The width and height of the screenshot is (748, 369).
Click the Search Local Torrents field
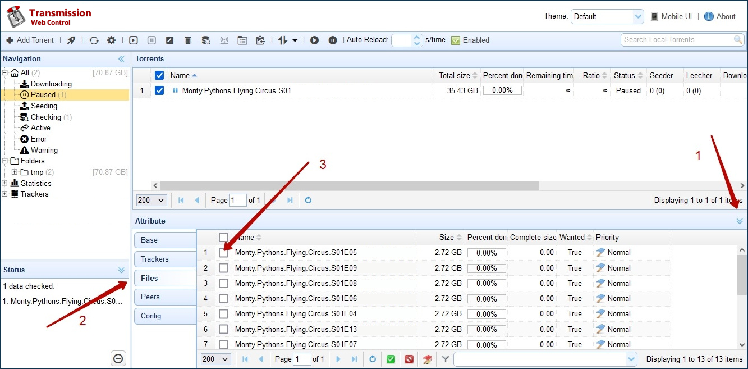tap(677, 40)
